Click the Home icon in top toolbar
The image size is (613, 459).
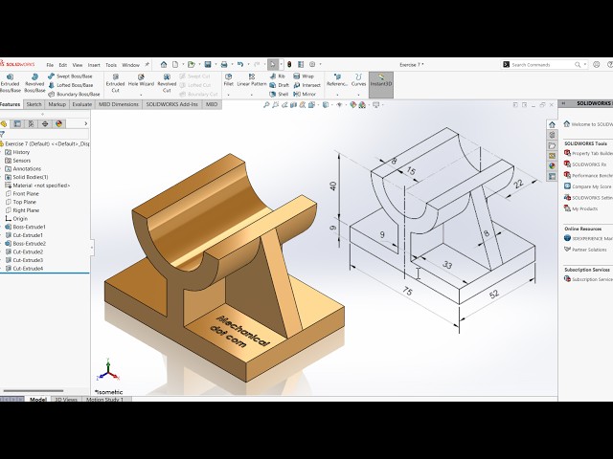tap(164, 64)
